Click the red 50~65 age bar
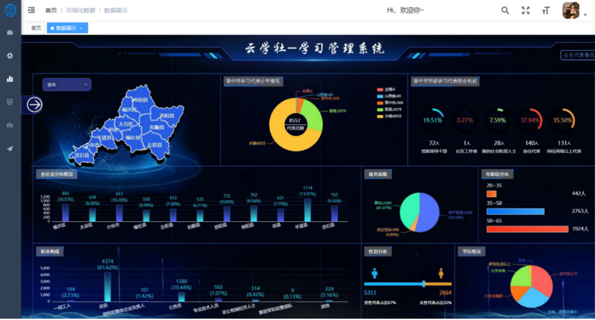595x320 pixels. (528, 229)
